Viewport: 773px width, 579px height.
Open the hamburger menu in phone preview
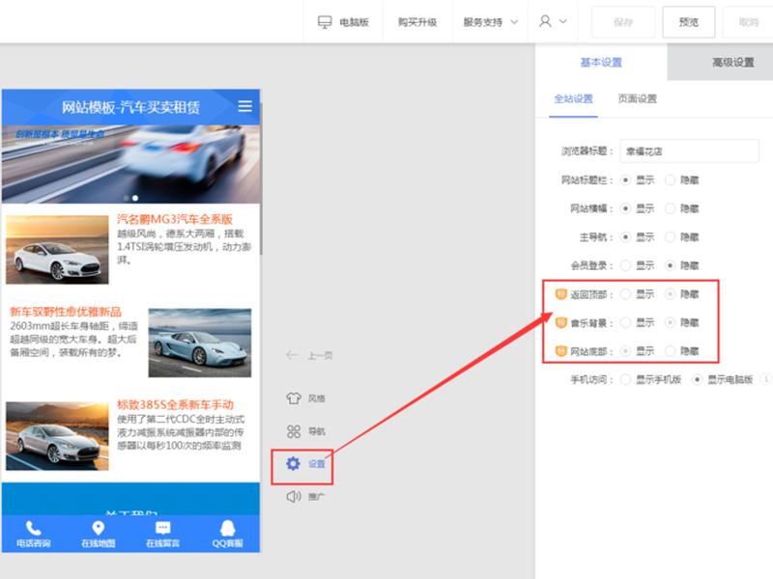pyautogui.click(x=244, y=106)
